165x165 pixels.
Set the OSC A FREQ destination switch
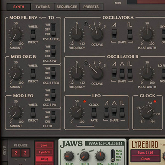pos(53,29)
